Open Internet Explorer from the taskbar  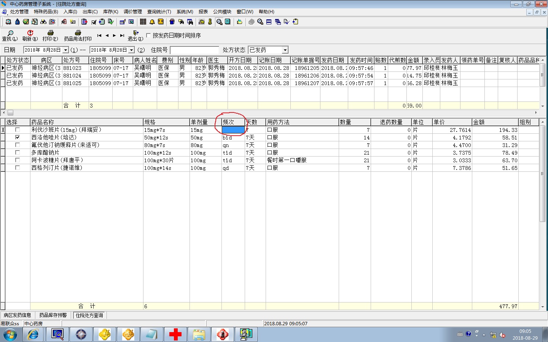33,334
